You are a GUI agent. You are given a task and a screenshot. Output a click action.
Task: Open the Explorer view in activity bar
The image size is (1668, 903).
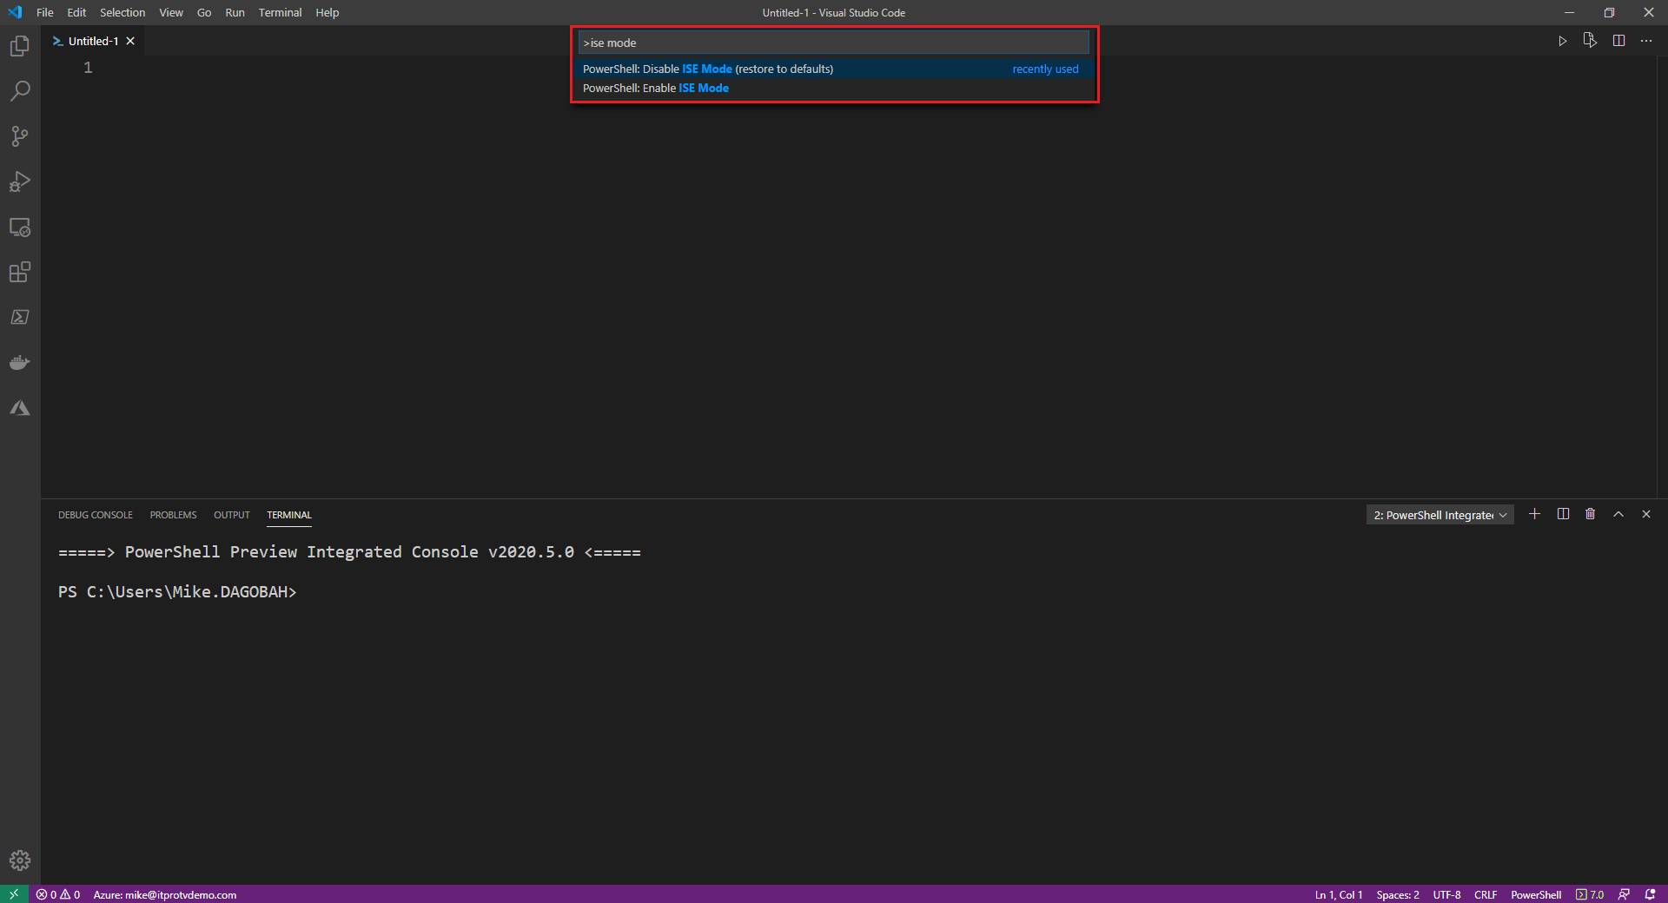[x=20, y=46]
